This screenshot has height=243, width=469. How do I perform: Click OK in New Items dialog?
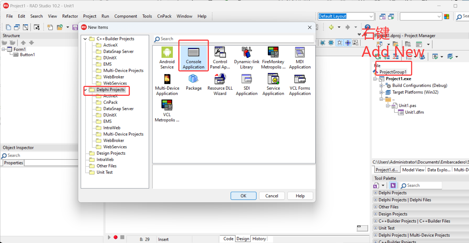pyautogui.click(x=243, y=196)
